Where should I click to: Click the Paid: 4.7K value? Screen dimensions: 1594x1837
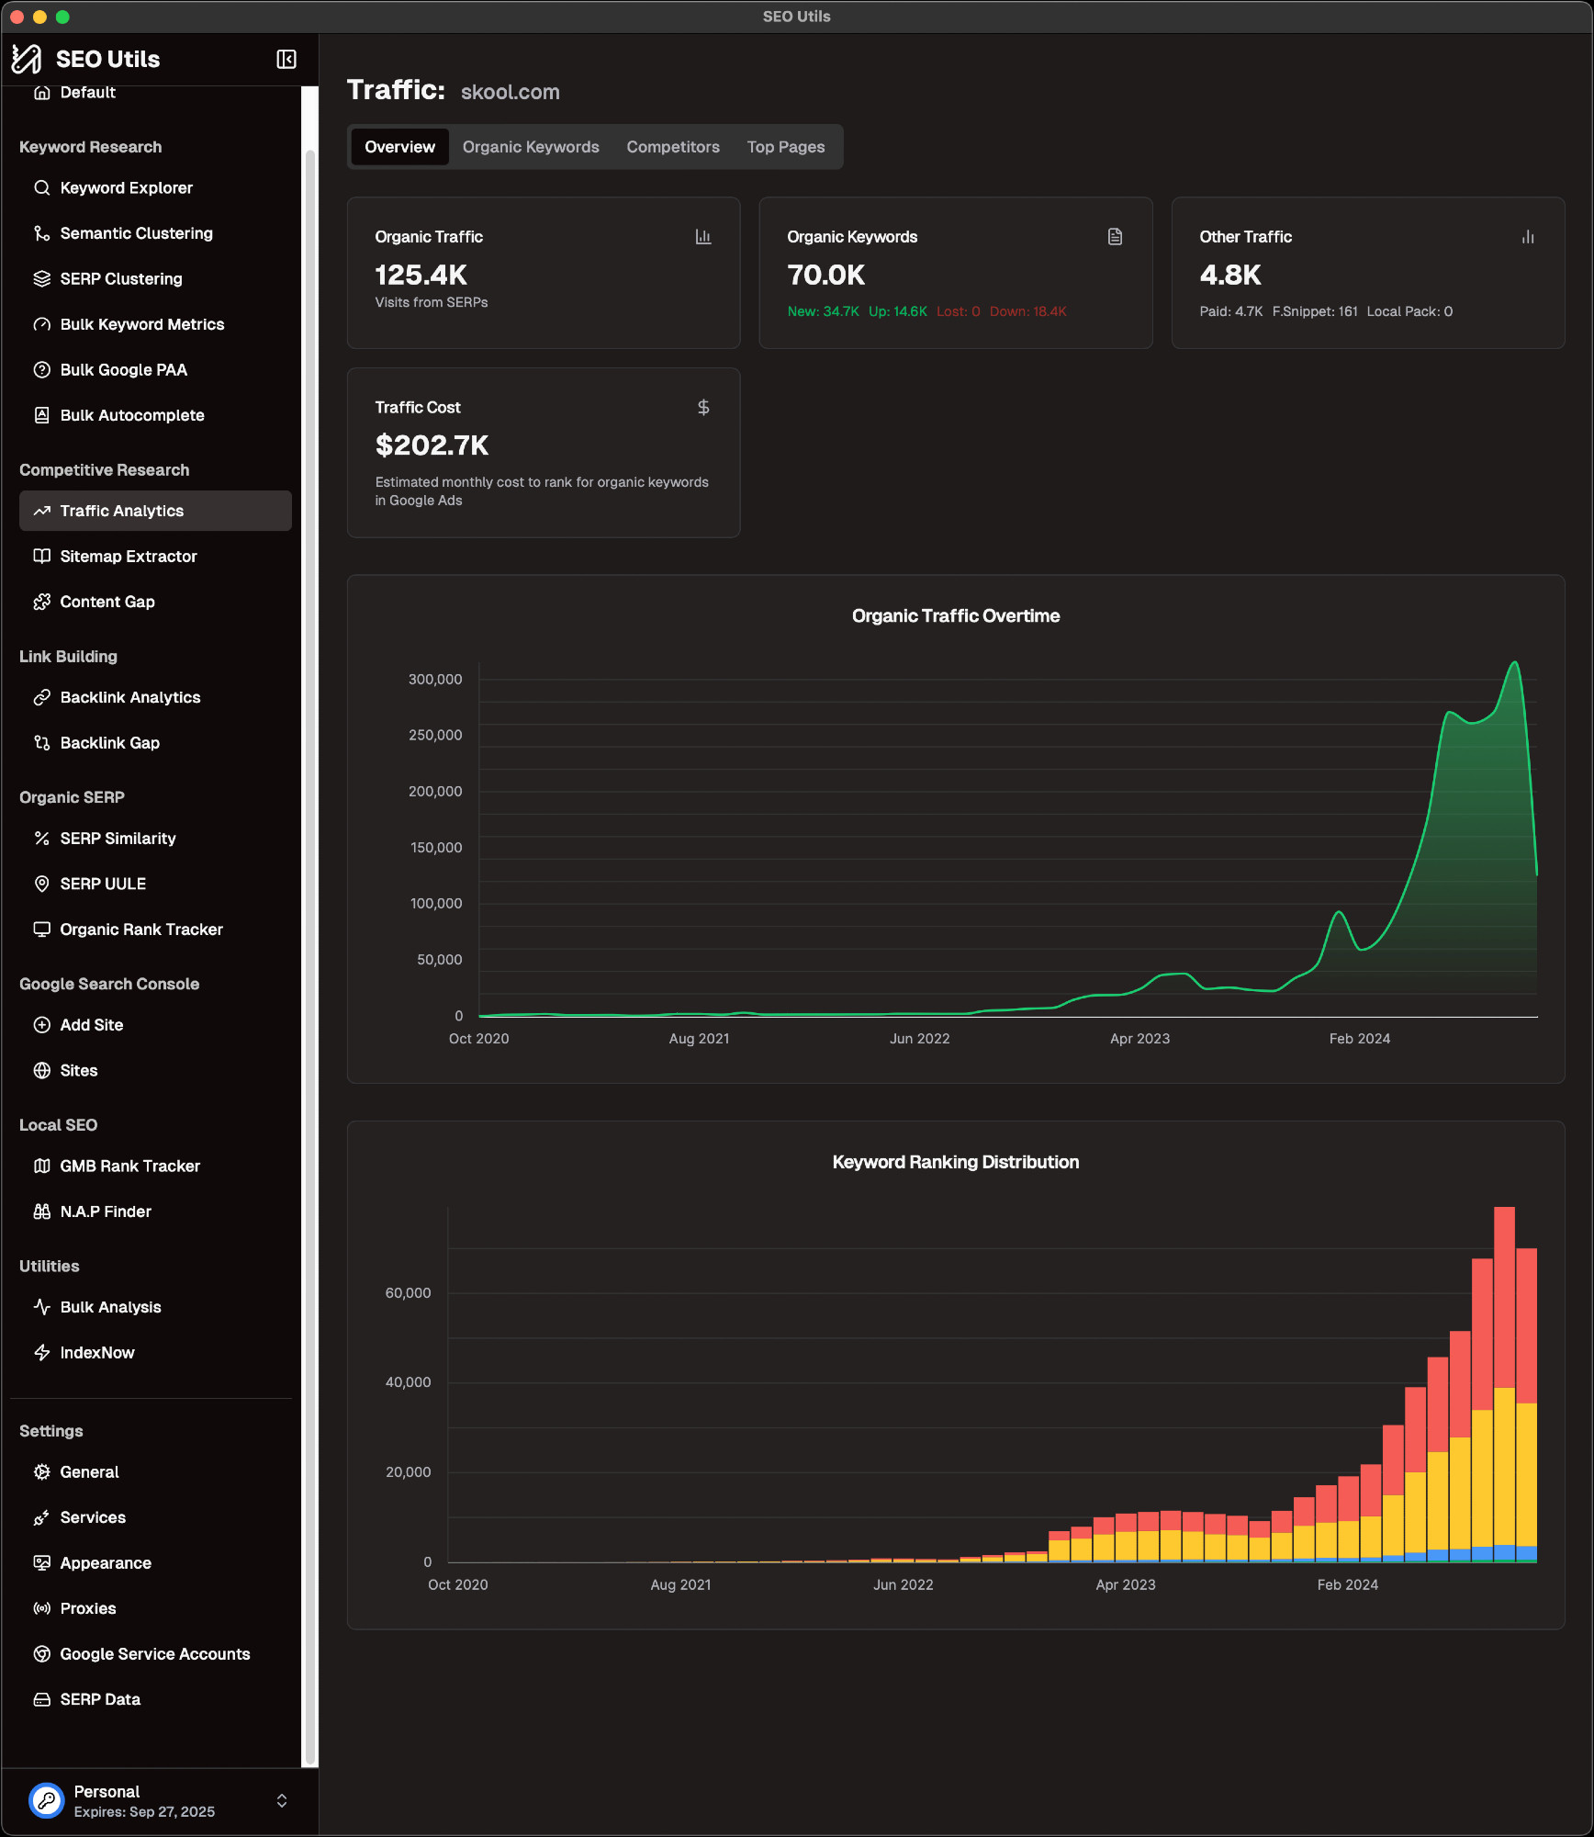click(1231, 311)
